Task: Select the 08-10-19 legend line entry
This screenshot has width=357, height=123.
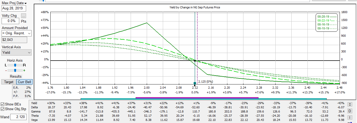Action: coord(327,28)
